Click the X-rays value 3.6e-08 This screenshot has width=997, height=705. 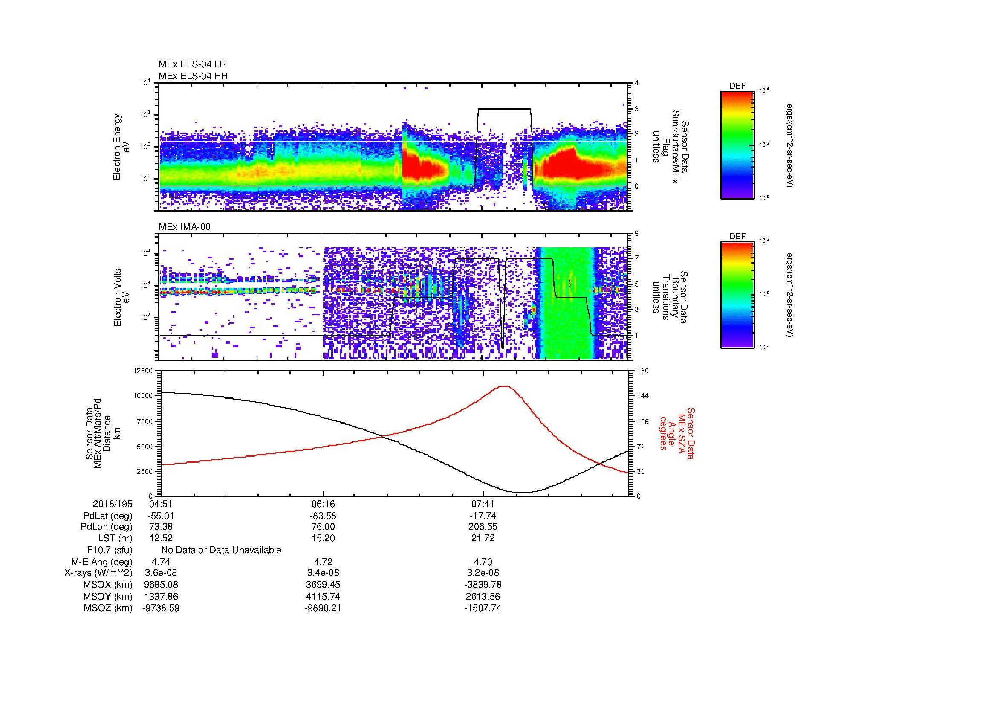(161, 573)
